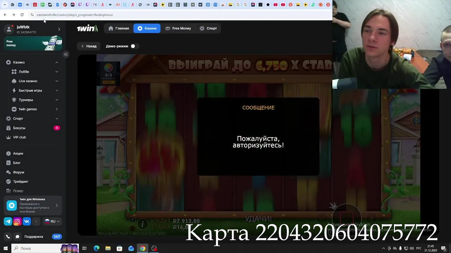
Task: Open the 1win games submenu arrow
Action: tap(57, 109)
